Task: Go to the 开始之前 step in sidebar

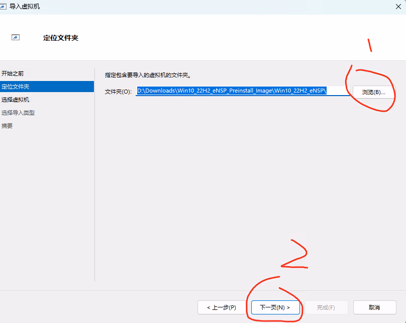Action: coord(13,73)
